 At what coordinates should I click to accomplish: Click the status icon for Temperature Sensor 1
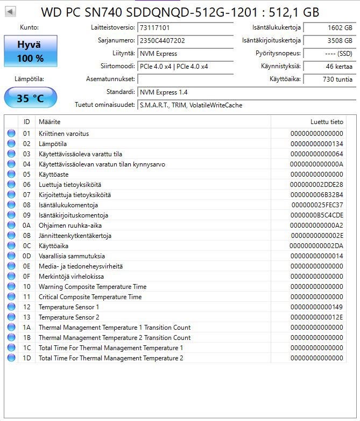11,307
